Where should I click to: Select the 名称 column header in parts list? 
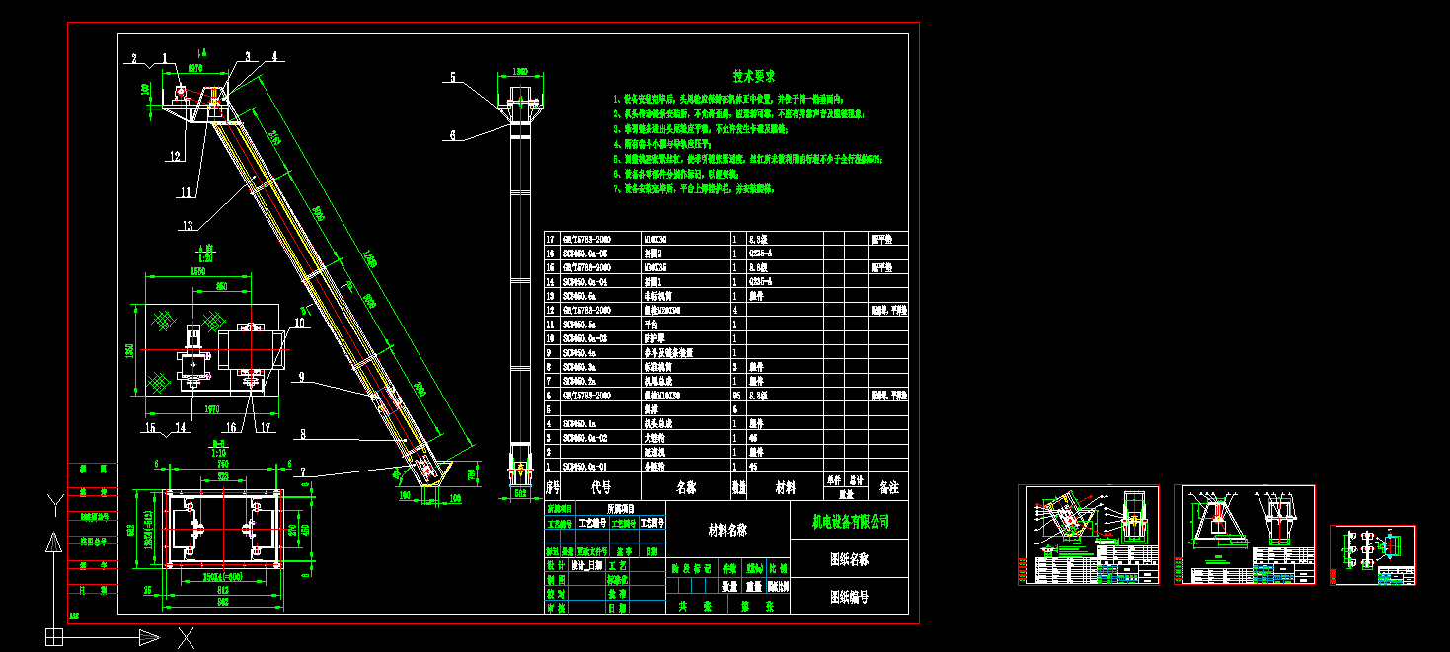tap(685, 486)
